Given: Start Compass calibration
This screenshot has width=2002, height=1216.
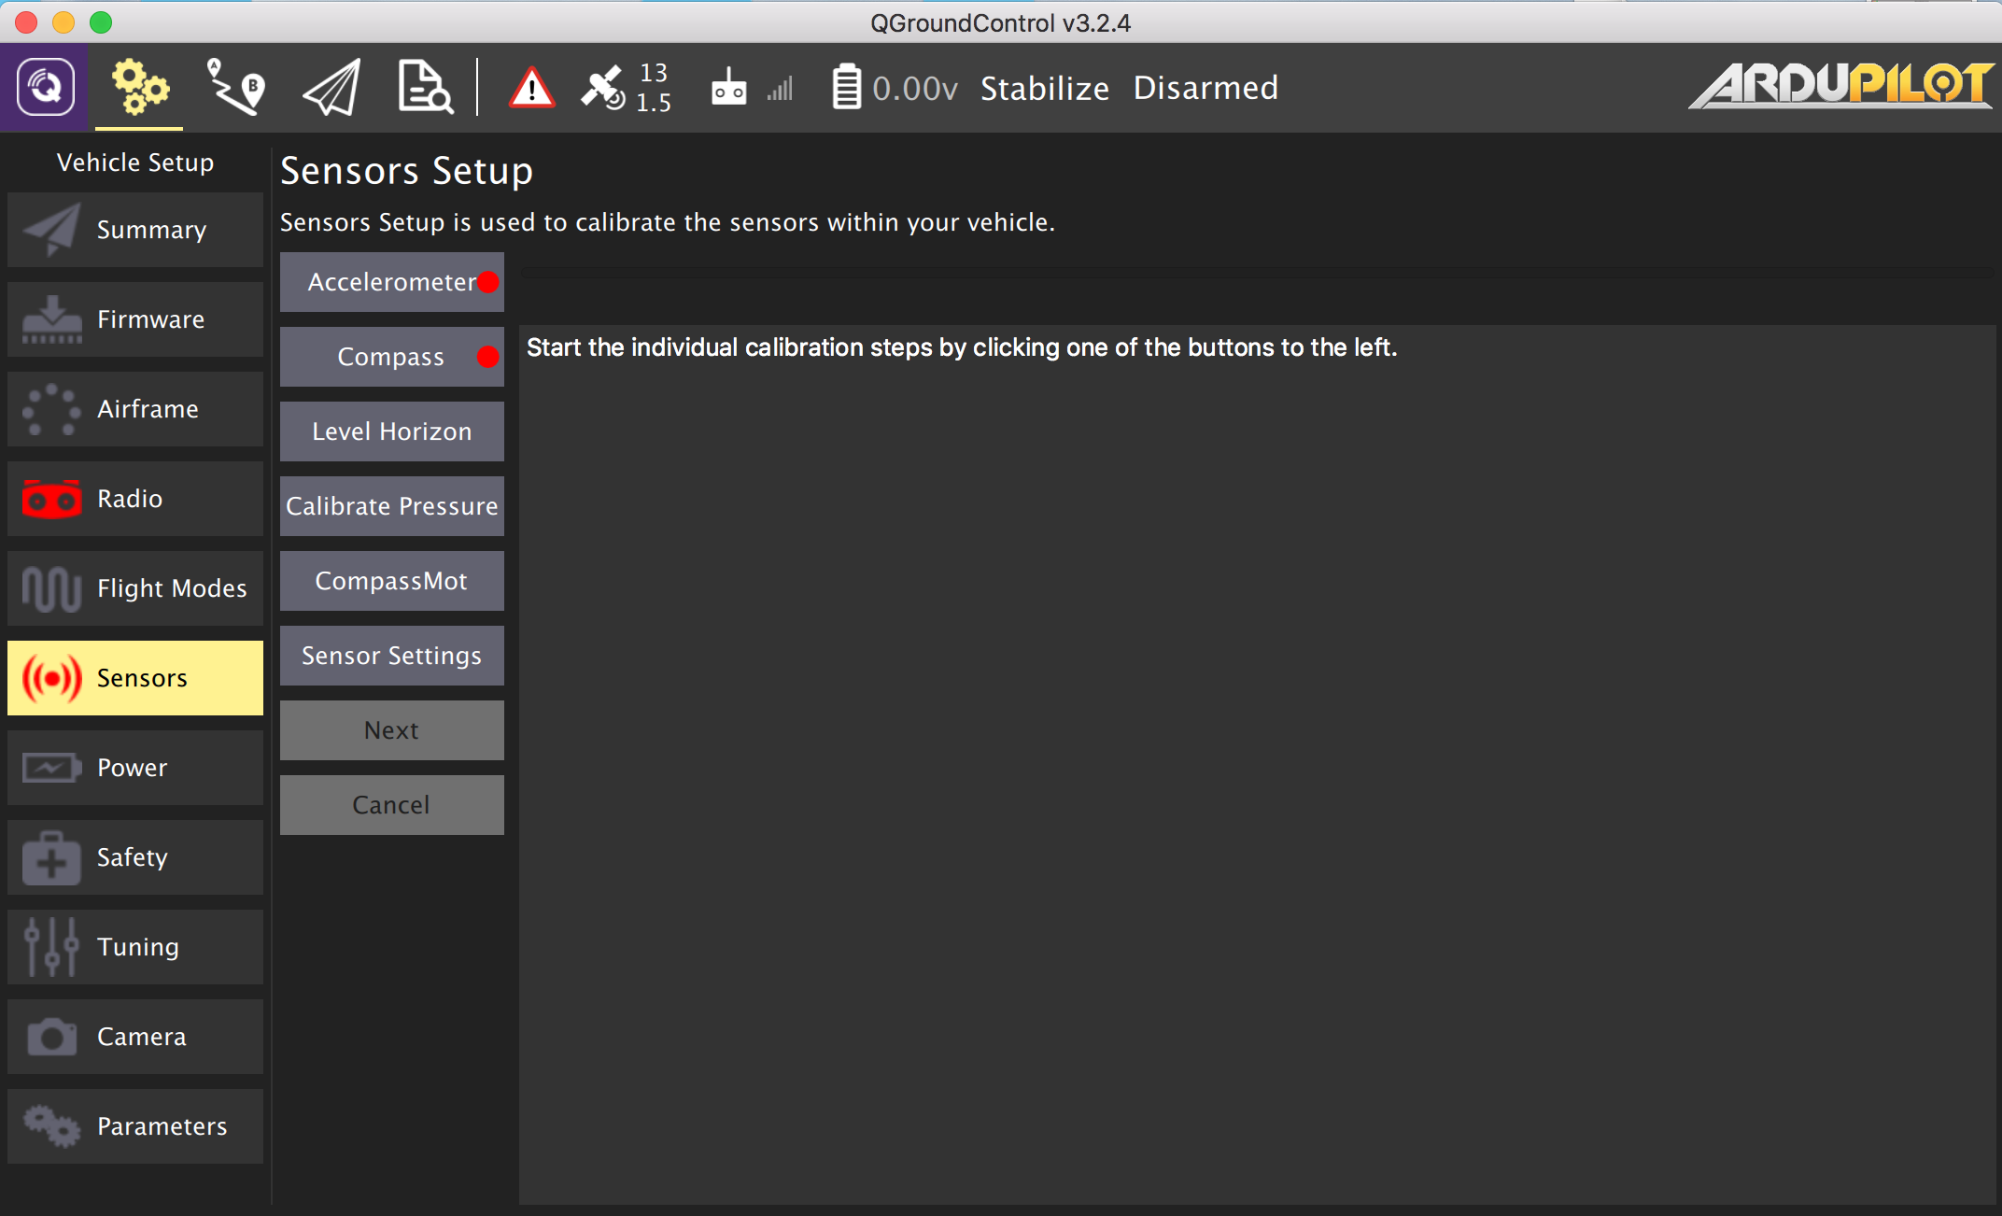Looking at the screenshot, I should pyautogui.click(x=391, y=357).
